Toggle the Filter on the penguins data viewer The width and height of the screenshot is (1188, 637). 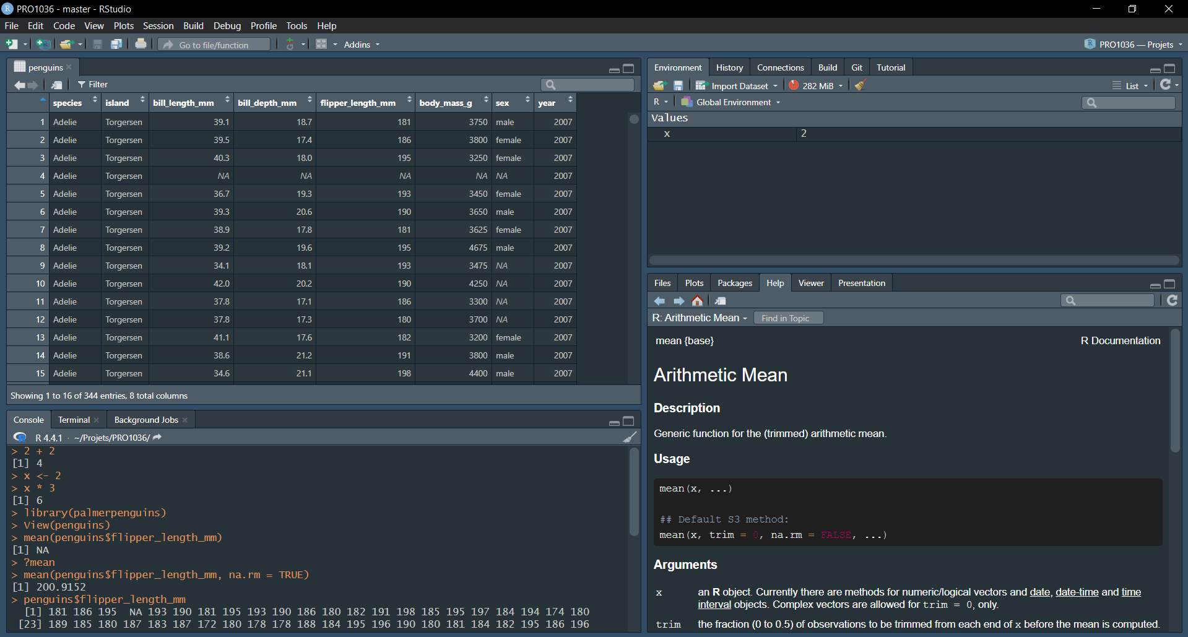tap(92, 85)
